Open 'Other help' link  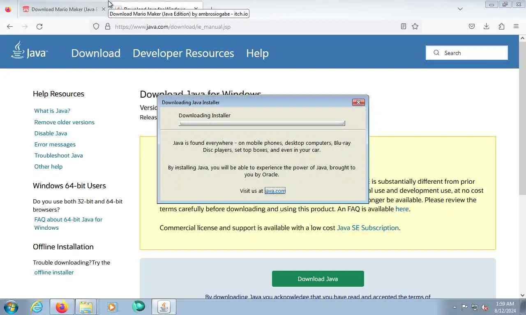(x=48, y=167)
